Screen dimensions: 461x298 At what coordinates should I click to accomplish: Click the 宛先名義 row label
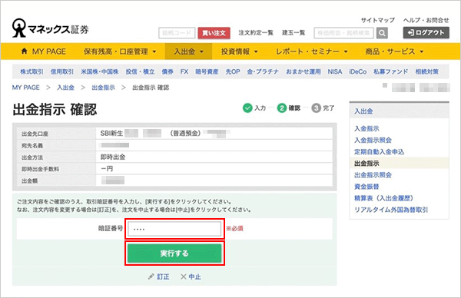point(32,146)
